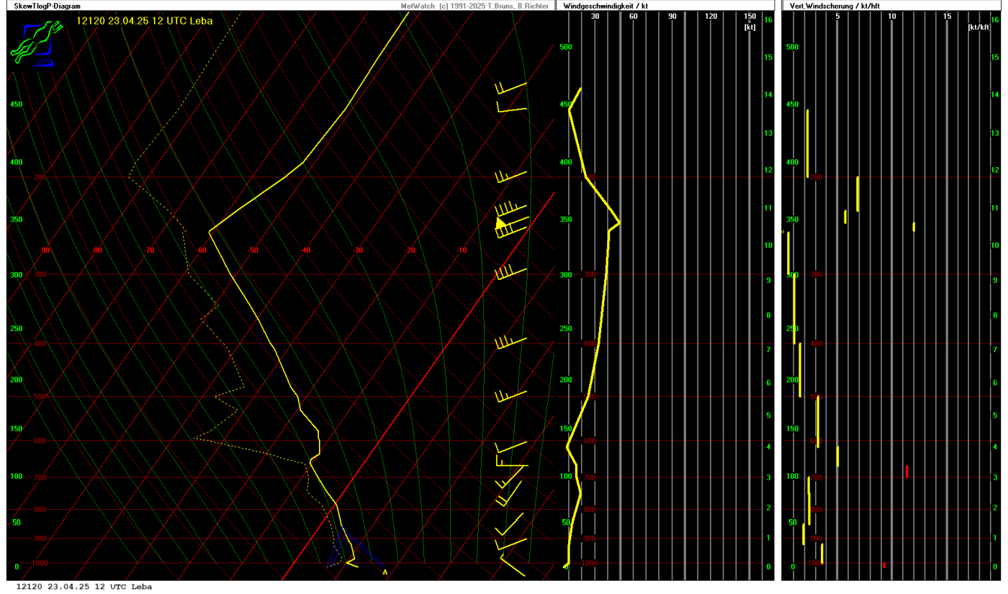
Task: Click the green '16' km label in wind panel
Action: 768,19
